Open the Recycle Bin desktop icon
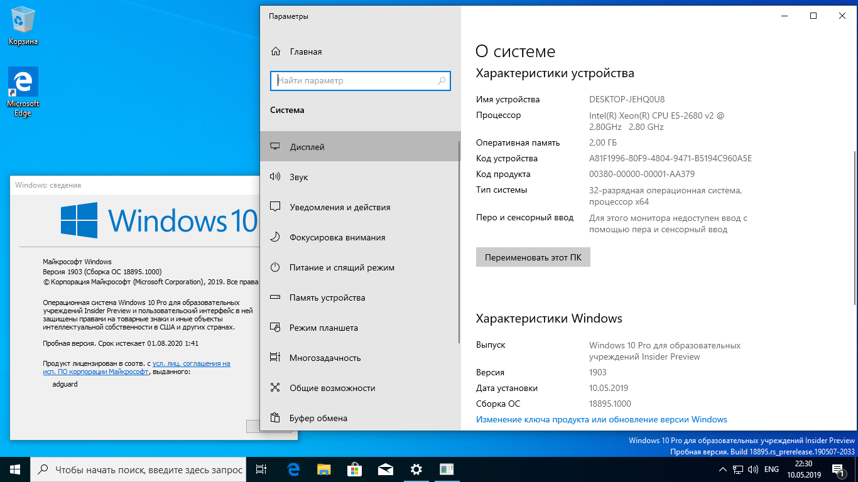 click(x=23, y=26)
